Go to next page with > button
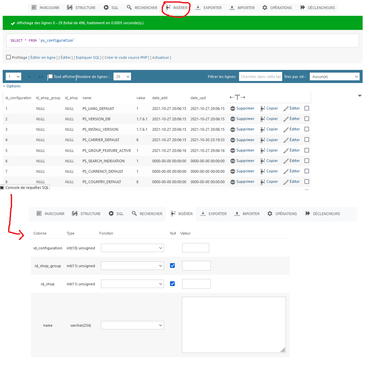 point(29,77)
